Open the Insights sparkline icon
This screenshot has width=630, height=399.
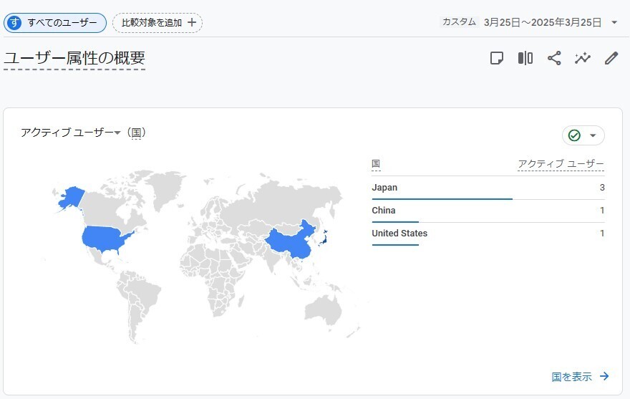pos(583,58)
